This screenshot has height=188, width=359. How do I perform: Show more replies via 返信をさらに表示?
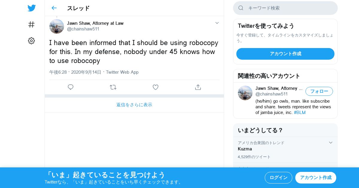point(134,105)
